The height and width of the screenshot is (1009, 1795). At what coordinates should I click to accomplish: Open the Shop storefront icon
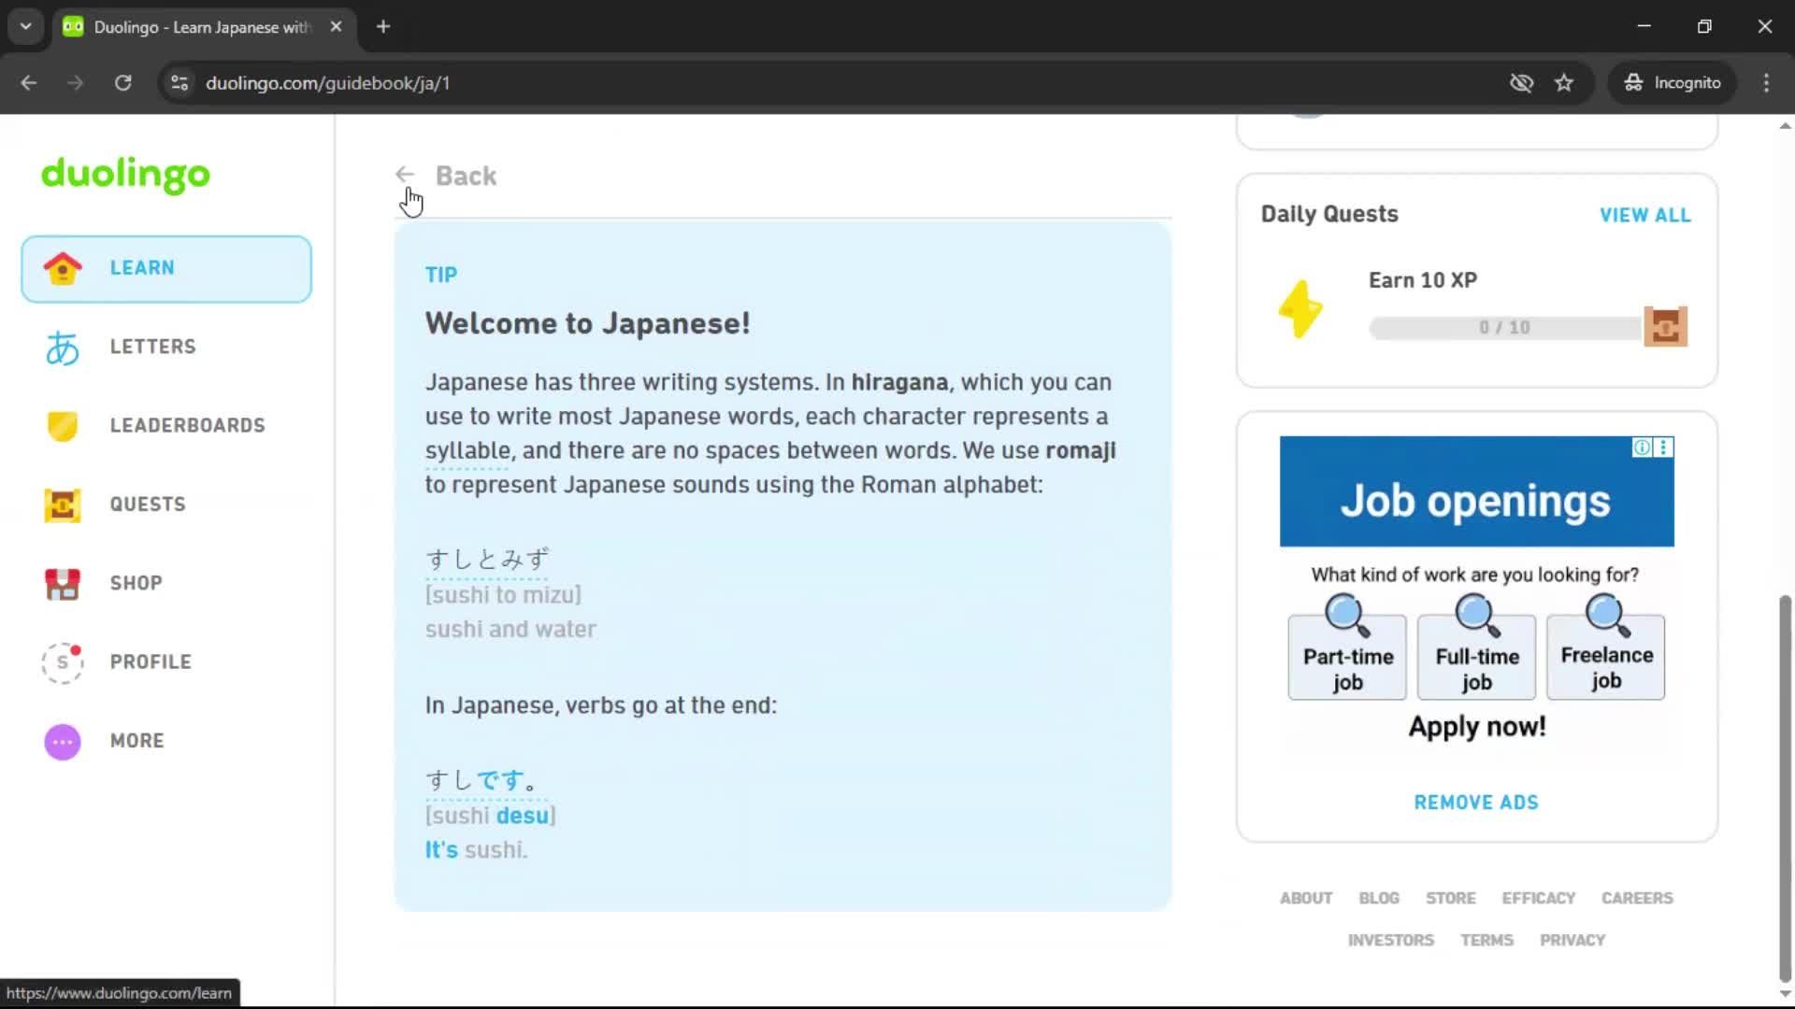click(63, 584)
